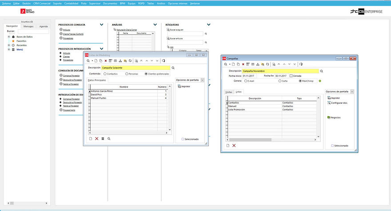
Task: Click Fecha inicio field 01.11.2017
Action: click(x=249, y=76)
